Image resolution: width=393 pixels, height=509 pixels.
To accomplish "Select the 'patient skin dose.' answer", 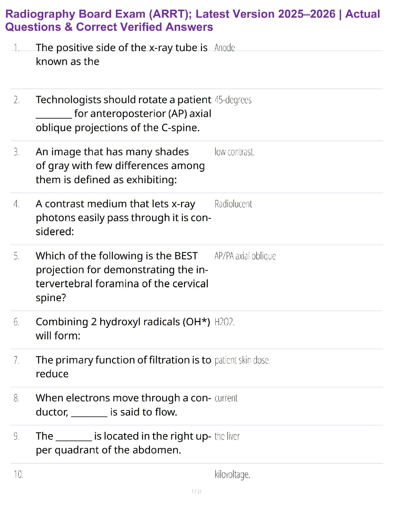I will click(x=242, y=360).
